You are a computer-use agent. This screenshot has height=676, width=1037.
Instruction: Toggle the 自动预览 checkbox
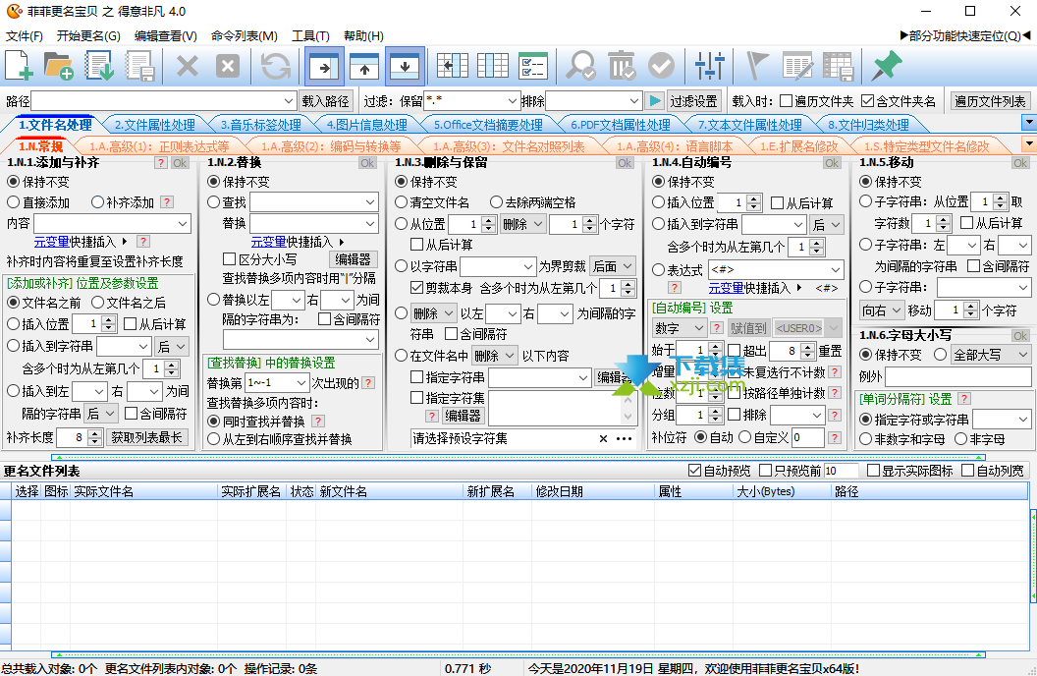click(694, 471)
